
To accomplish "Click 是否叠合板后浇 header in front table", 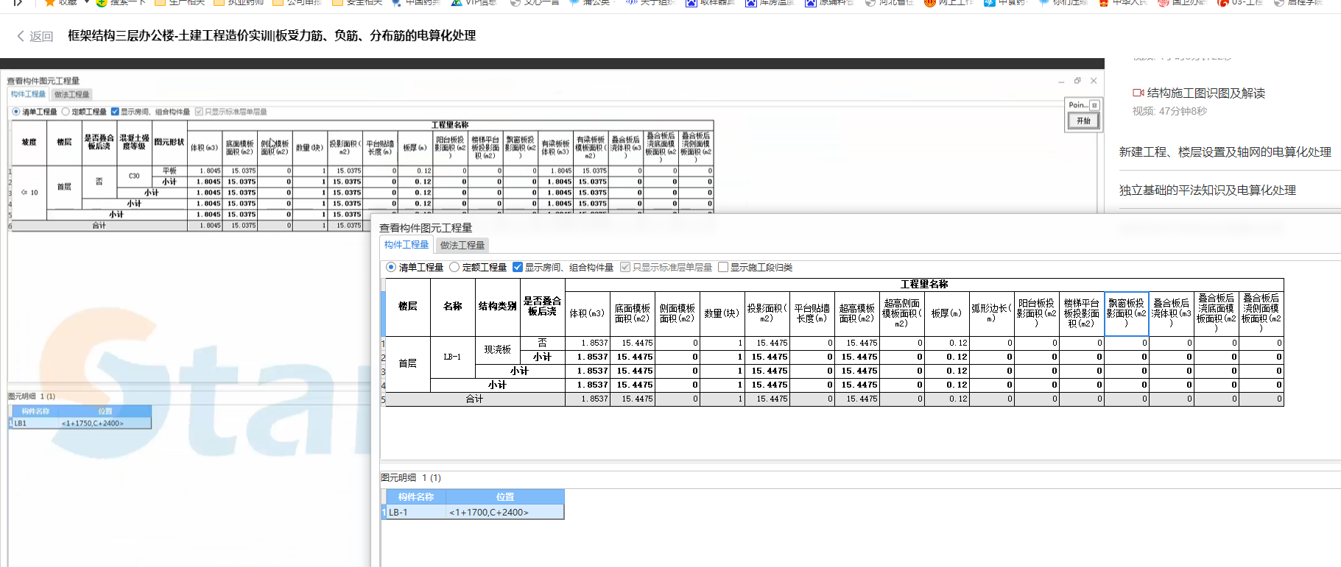I will point(542,306).
